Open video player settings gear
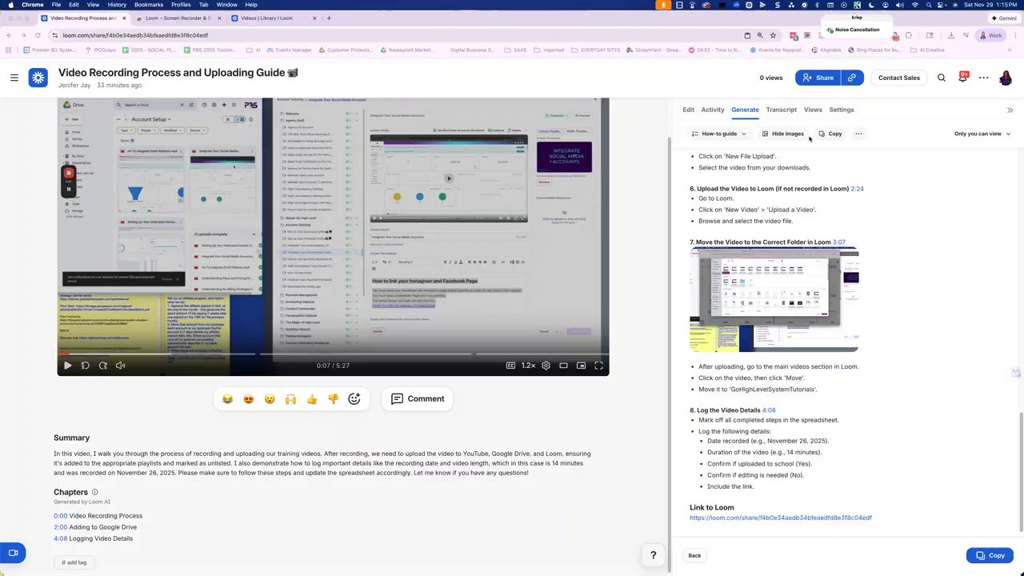 coord(546,366)
